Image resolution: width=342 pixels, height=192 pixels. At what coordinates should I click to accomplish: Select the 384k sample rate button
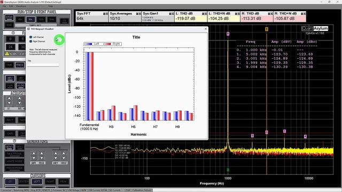[52, 20]
